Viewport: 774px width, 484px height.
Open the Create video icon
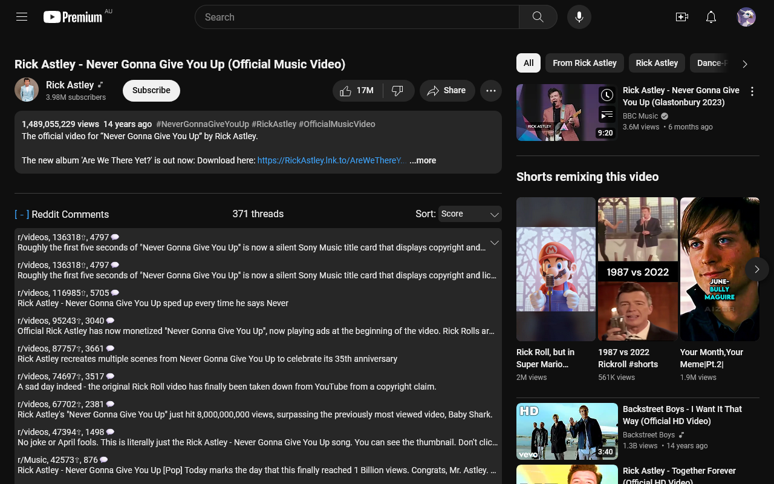[682, 17]
